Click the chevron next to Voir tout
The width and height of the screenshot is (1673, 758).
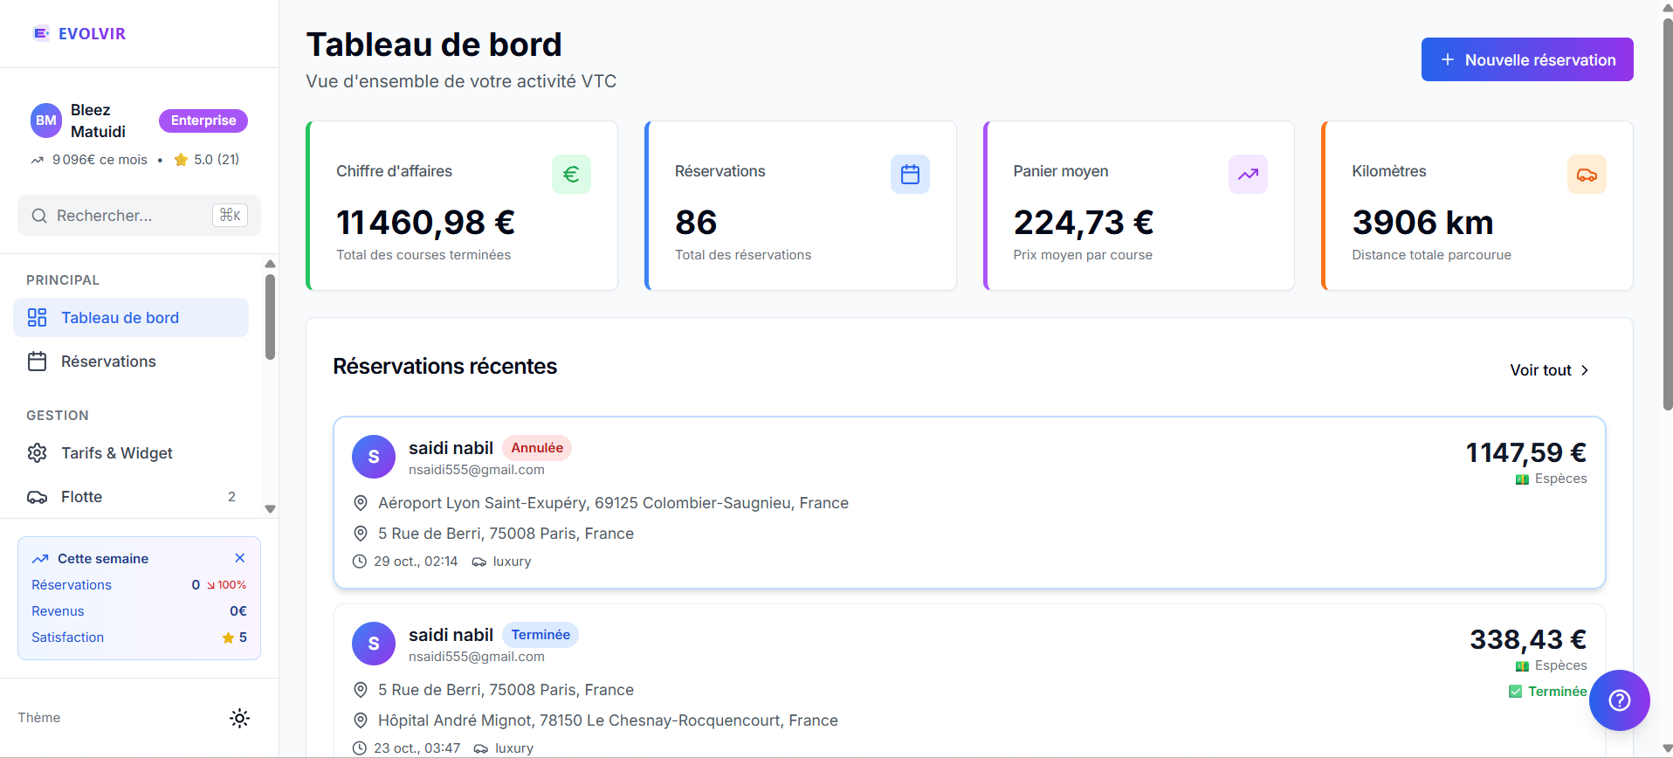coord(1585,370)
